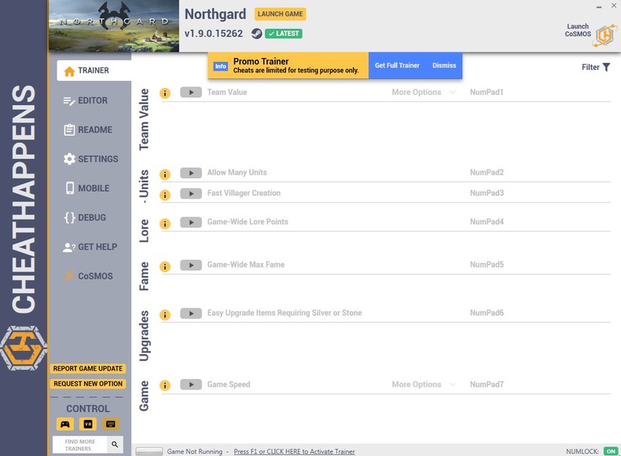Click the progress bar in the status bar

[149, 451]
